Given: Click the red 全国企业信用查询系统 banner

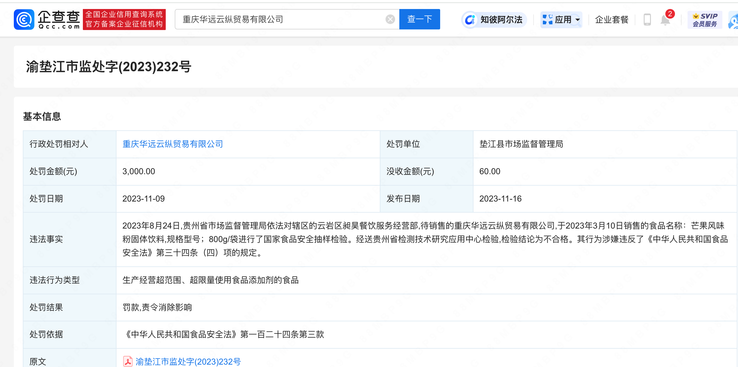Looking at the screenshot, I should (x=124, y=20).
